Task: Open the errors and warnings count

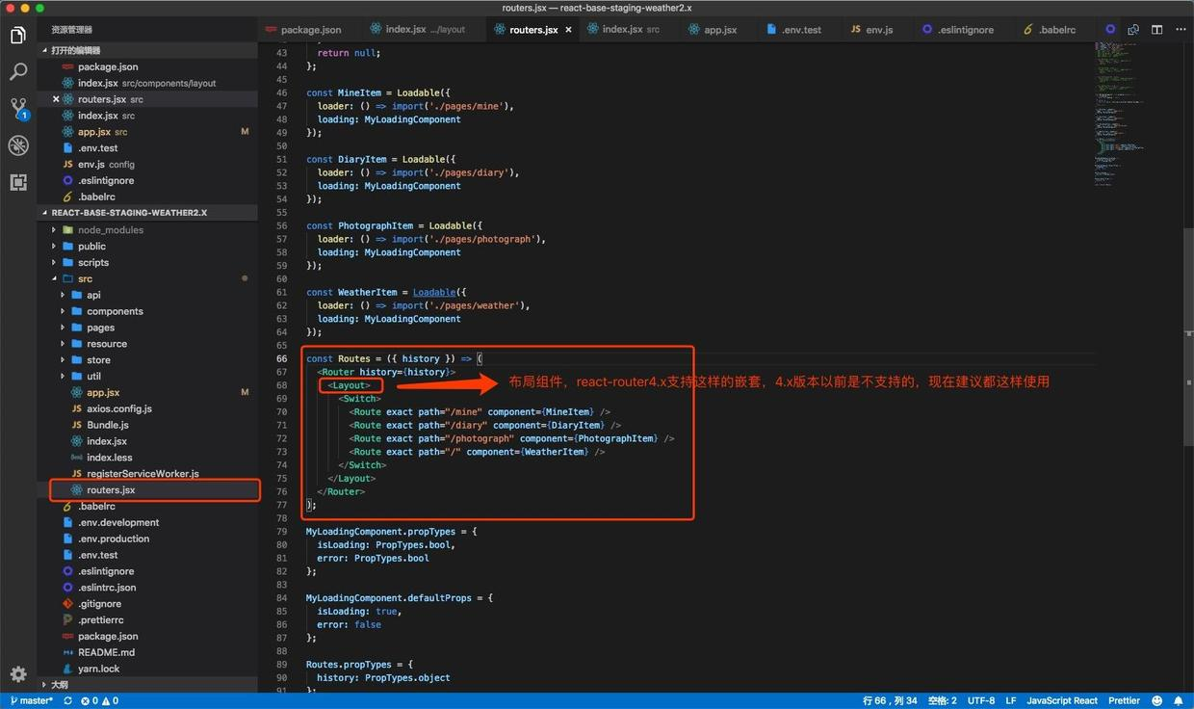Action: 100,700
